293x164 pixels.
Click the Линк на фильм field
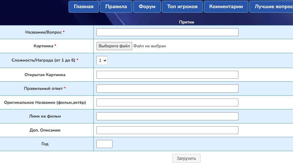(x=167, y=116)
